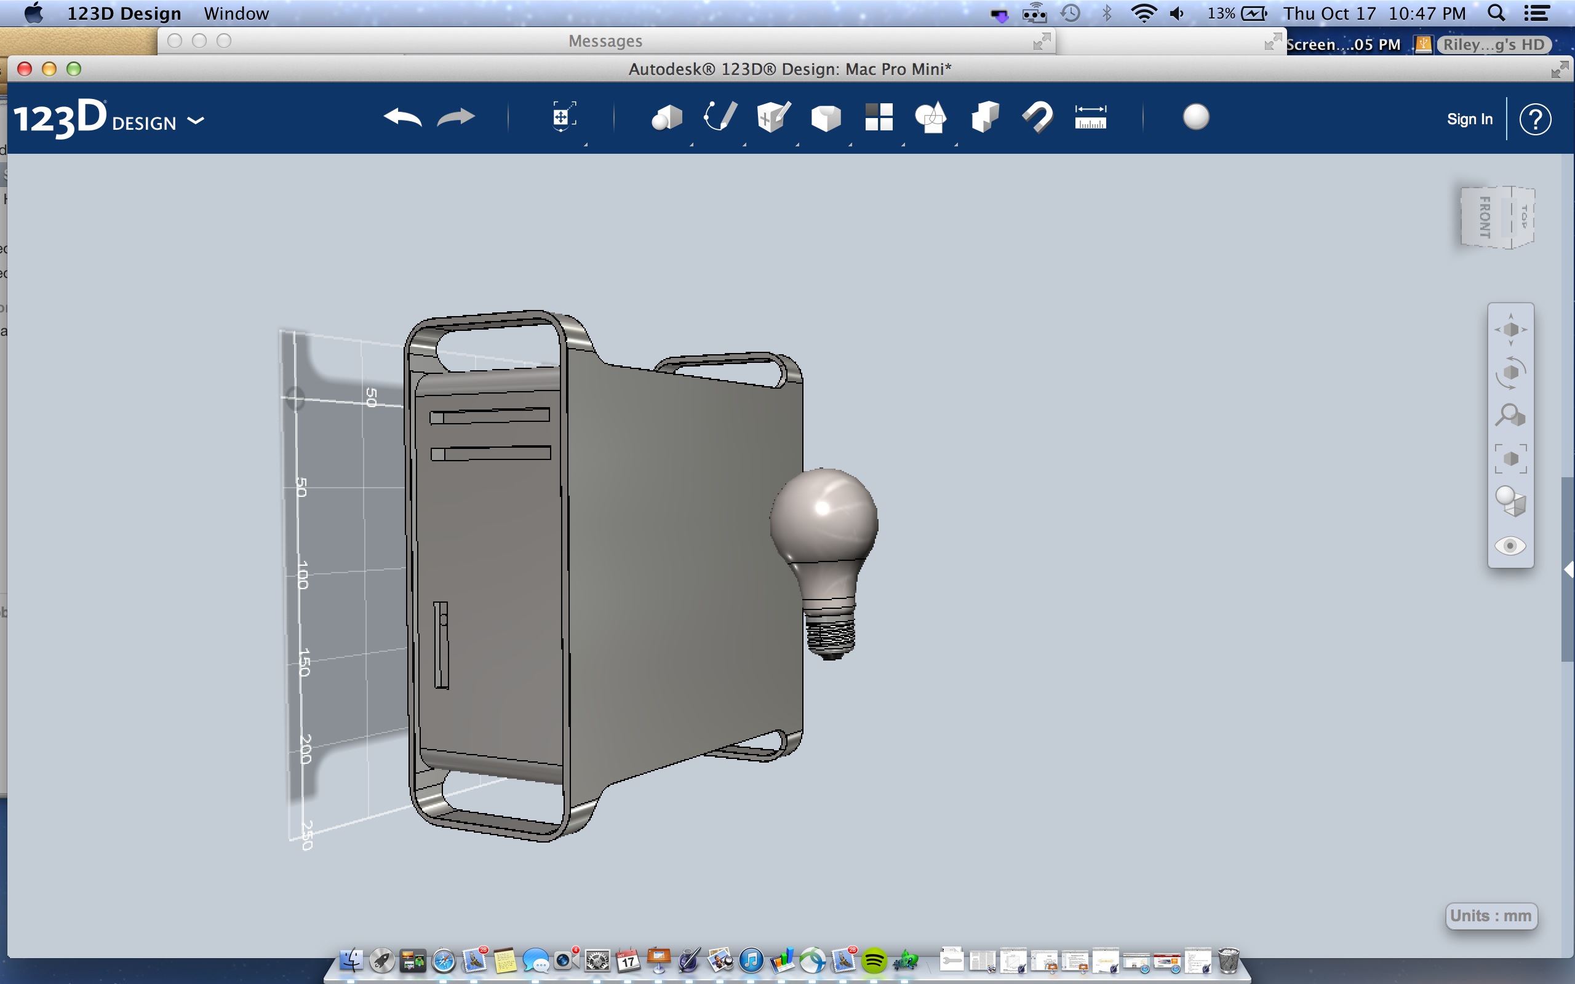Select the Measure tool
Screen dimensions: 1575x984
(x=1091, y=117)
